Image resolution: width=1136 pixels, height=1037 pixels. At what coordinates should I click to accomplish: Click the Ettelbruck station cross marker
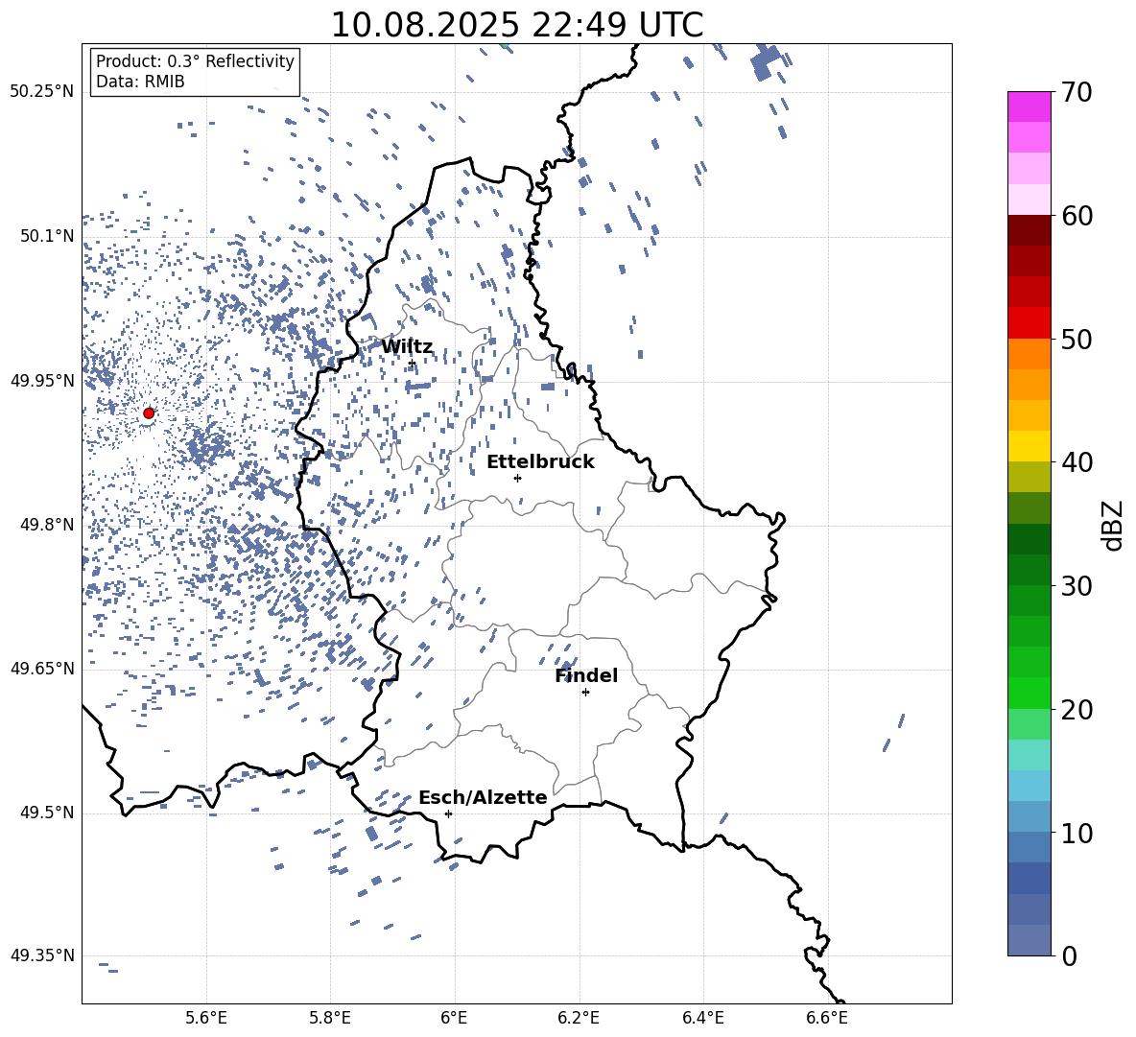[517, 478]
